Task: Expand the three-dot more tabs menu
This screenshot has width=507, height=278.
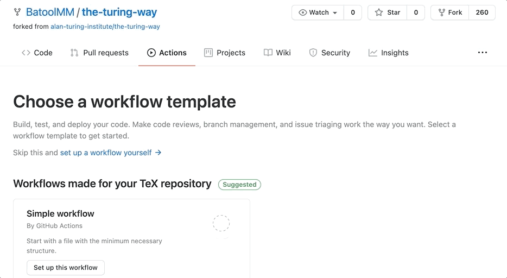Action: pyautogui.click(x=482, y=53)
